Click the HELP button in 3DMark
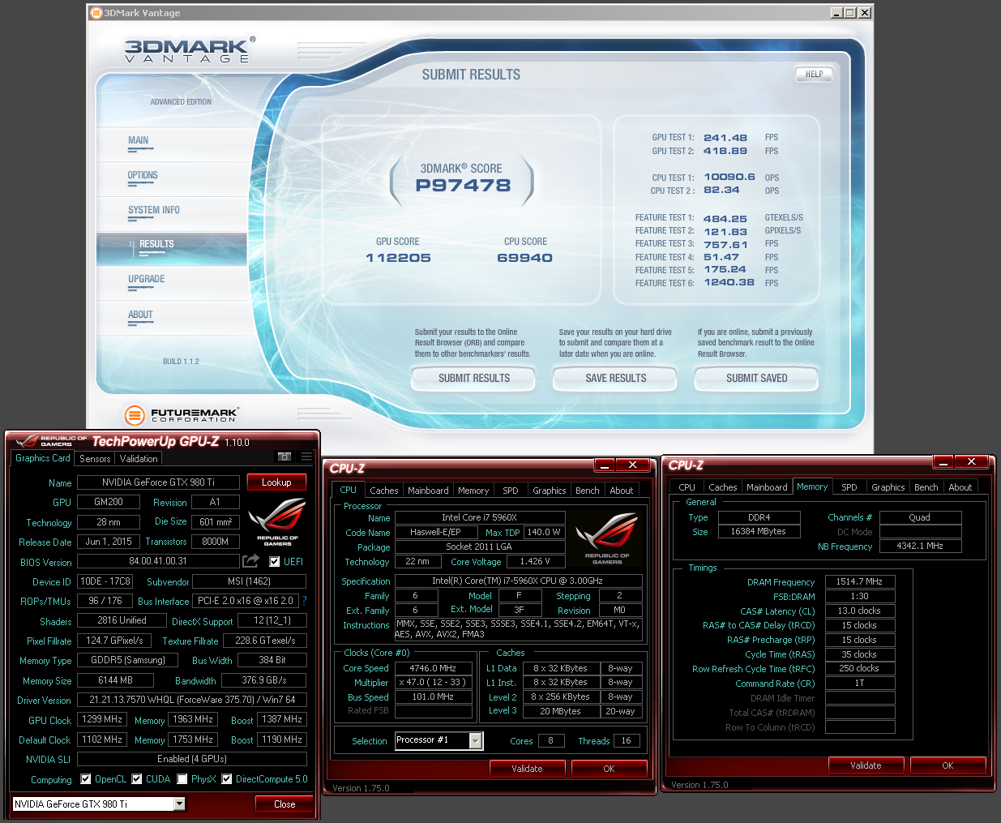The height and width of the screenshot is (823, 1001). (x=815, y=74)
